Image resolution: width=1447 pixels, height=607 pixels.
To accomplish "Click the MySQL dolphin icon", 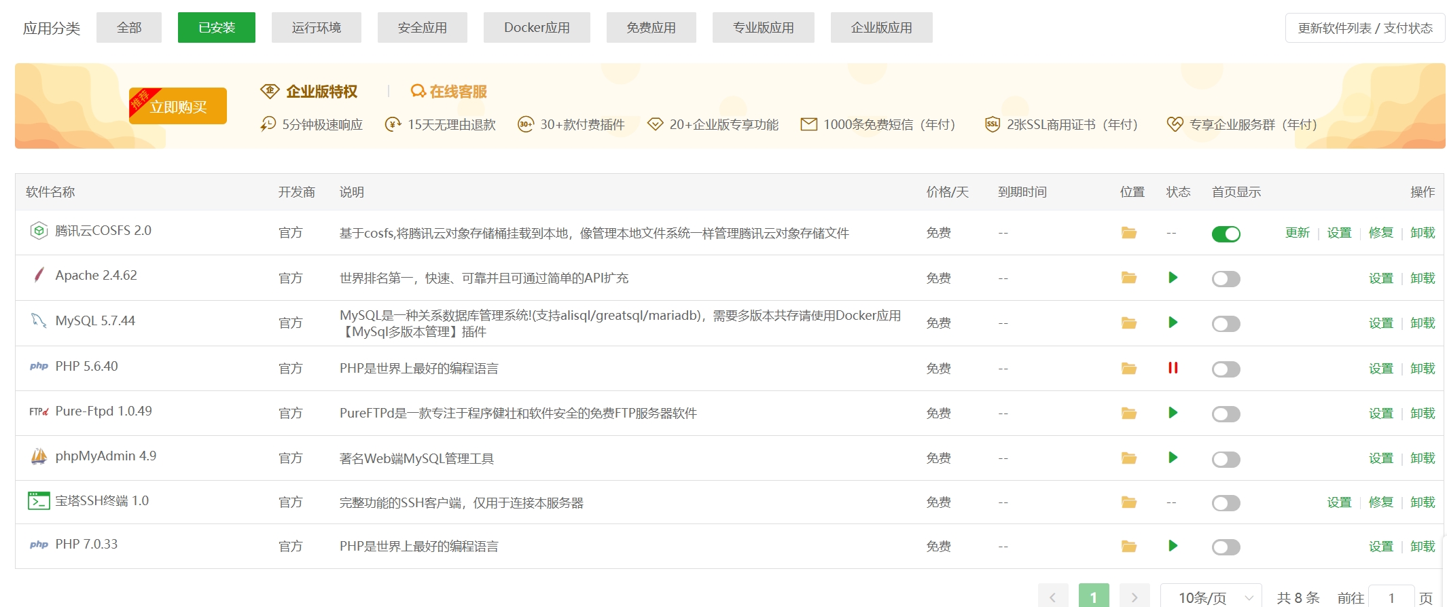I will 39,320.
